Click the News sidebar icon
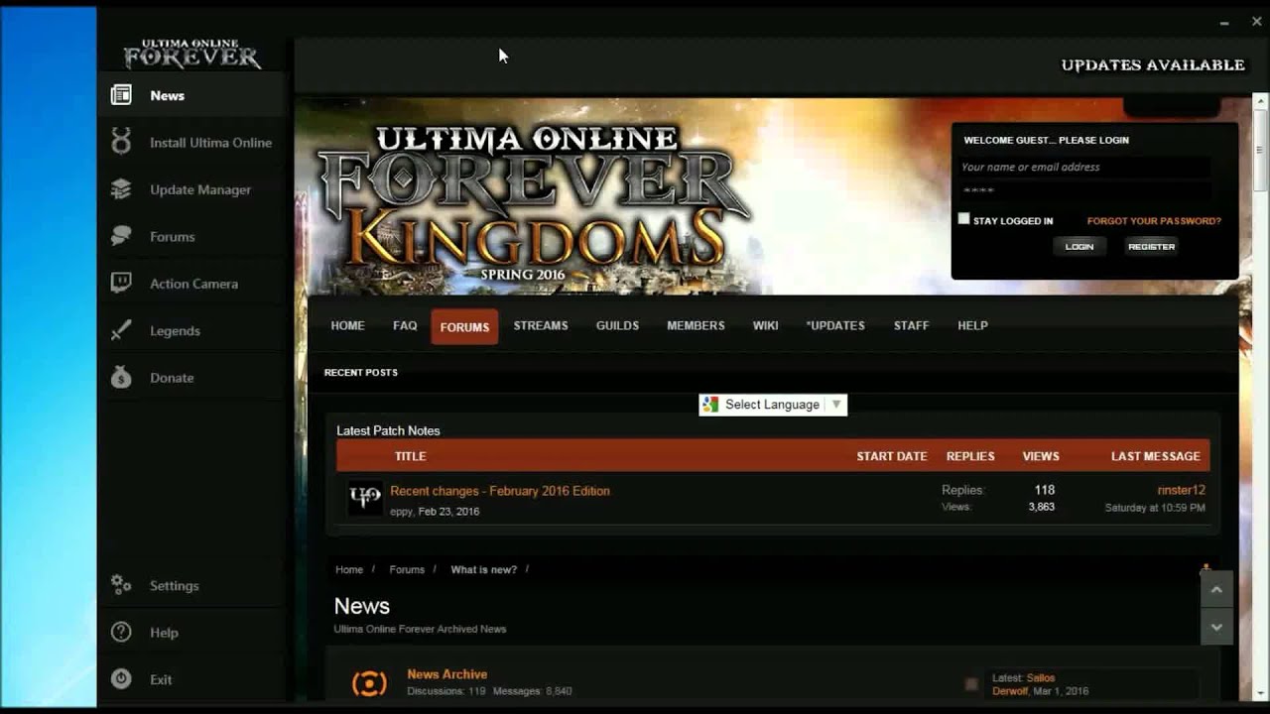Viewport: 1270px width, 714px height. pyautogui.click(x=121, y=95)
